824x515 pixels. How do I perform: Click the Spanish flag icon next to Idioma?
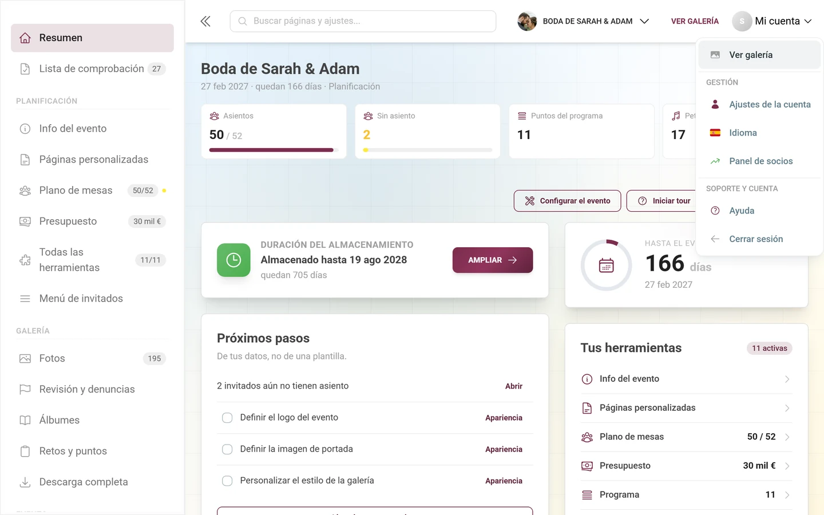tap(715, 133)
